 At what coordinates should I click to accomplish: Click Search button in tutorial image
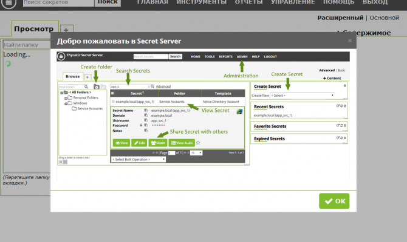click(x=175, y=56)
